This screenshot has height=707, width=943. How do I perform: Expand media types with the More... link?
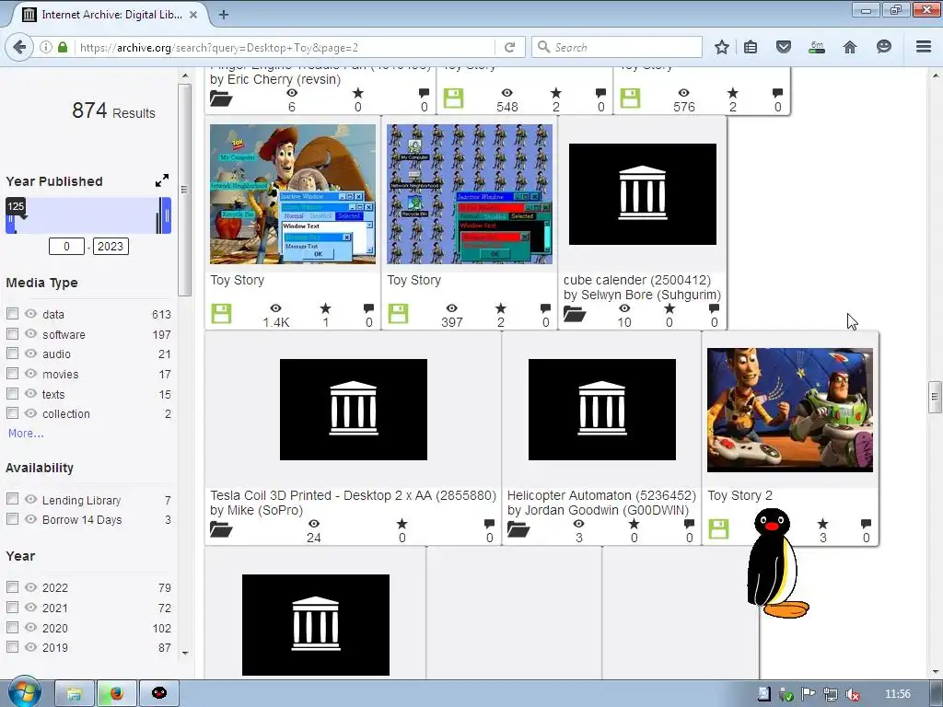coord(26,434)
